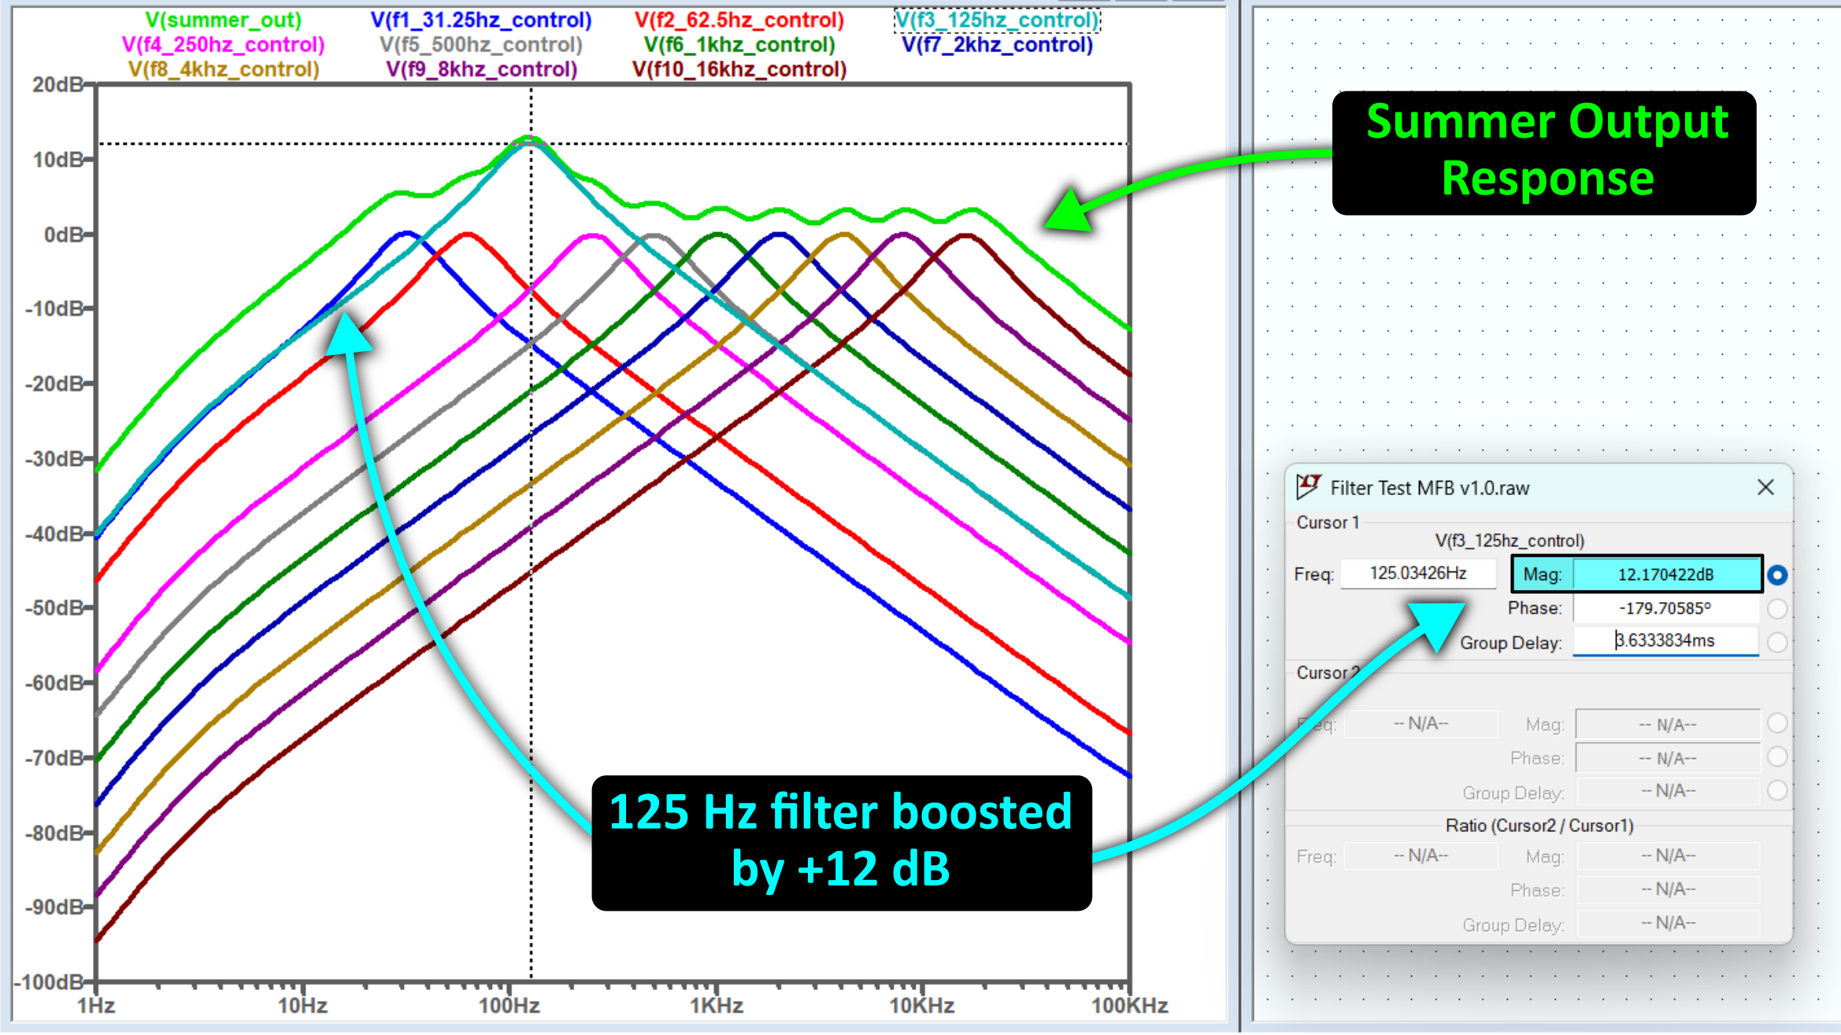This screenshot has height=1035, width=1841.
Task: Select the Cursor 1 Mag radio button
Action: coord(1777,575)
